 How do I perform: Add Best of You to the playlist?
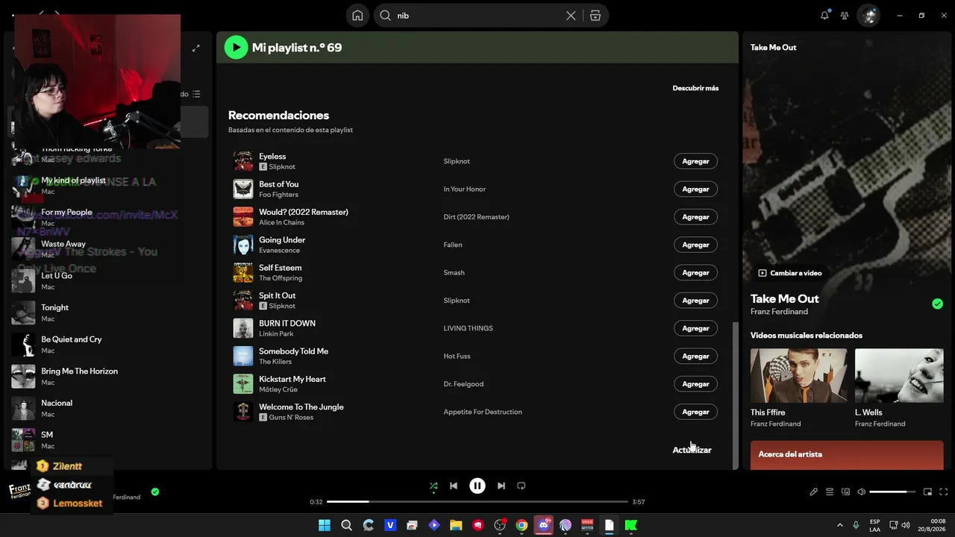click(x=695, y=189)
